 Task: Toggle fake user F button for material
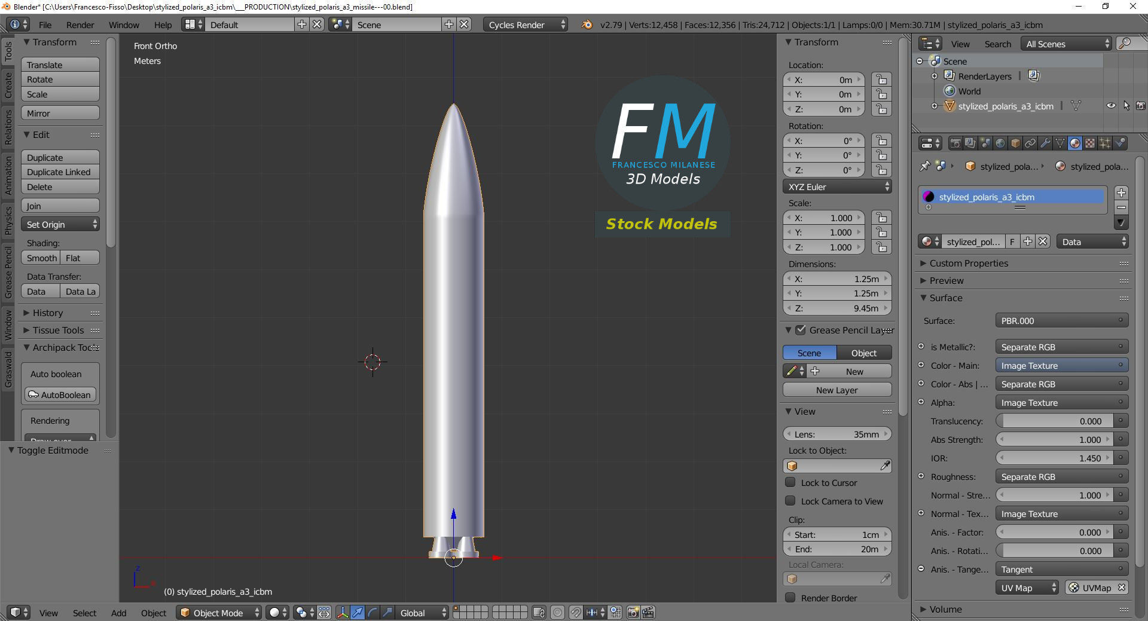coord(1012,241)
